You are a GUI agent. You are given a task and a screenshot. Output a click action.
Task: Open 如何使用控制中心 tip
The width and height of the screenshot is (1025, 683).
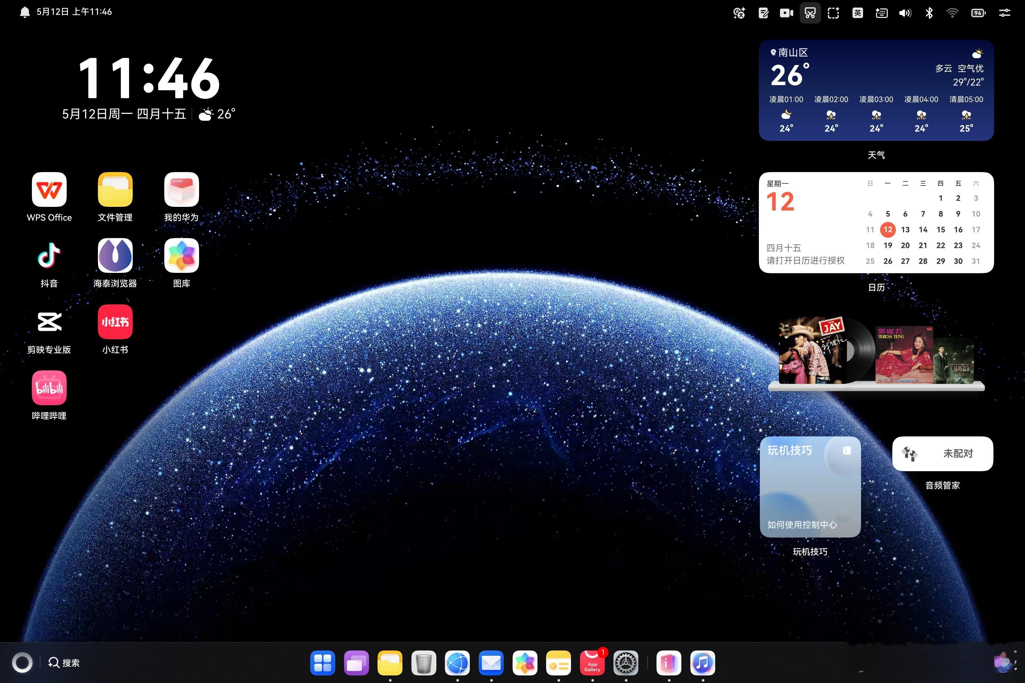(802, 525)
